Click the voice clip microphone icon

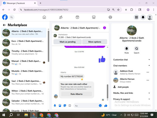tap(55, 105)
